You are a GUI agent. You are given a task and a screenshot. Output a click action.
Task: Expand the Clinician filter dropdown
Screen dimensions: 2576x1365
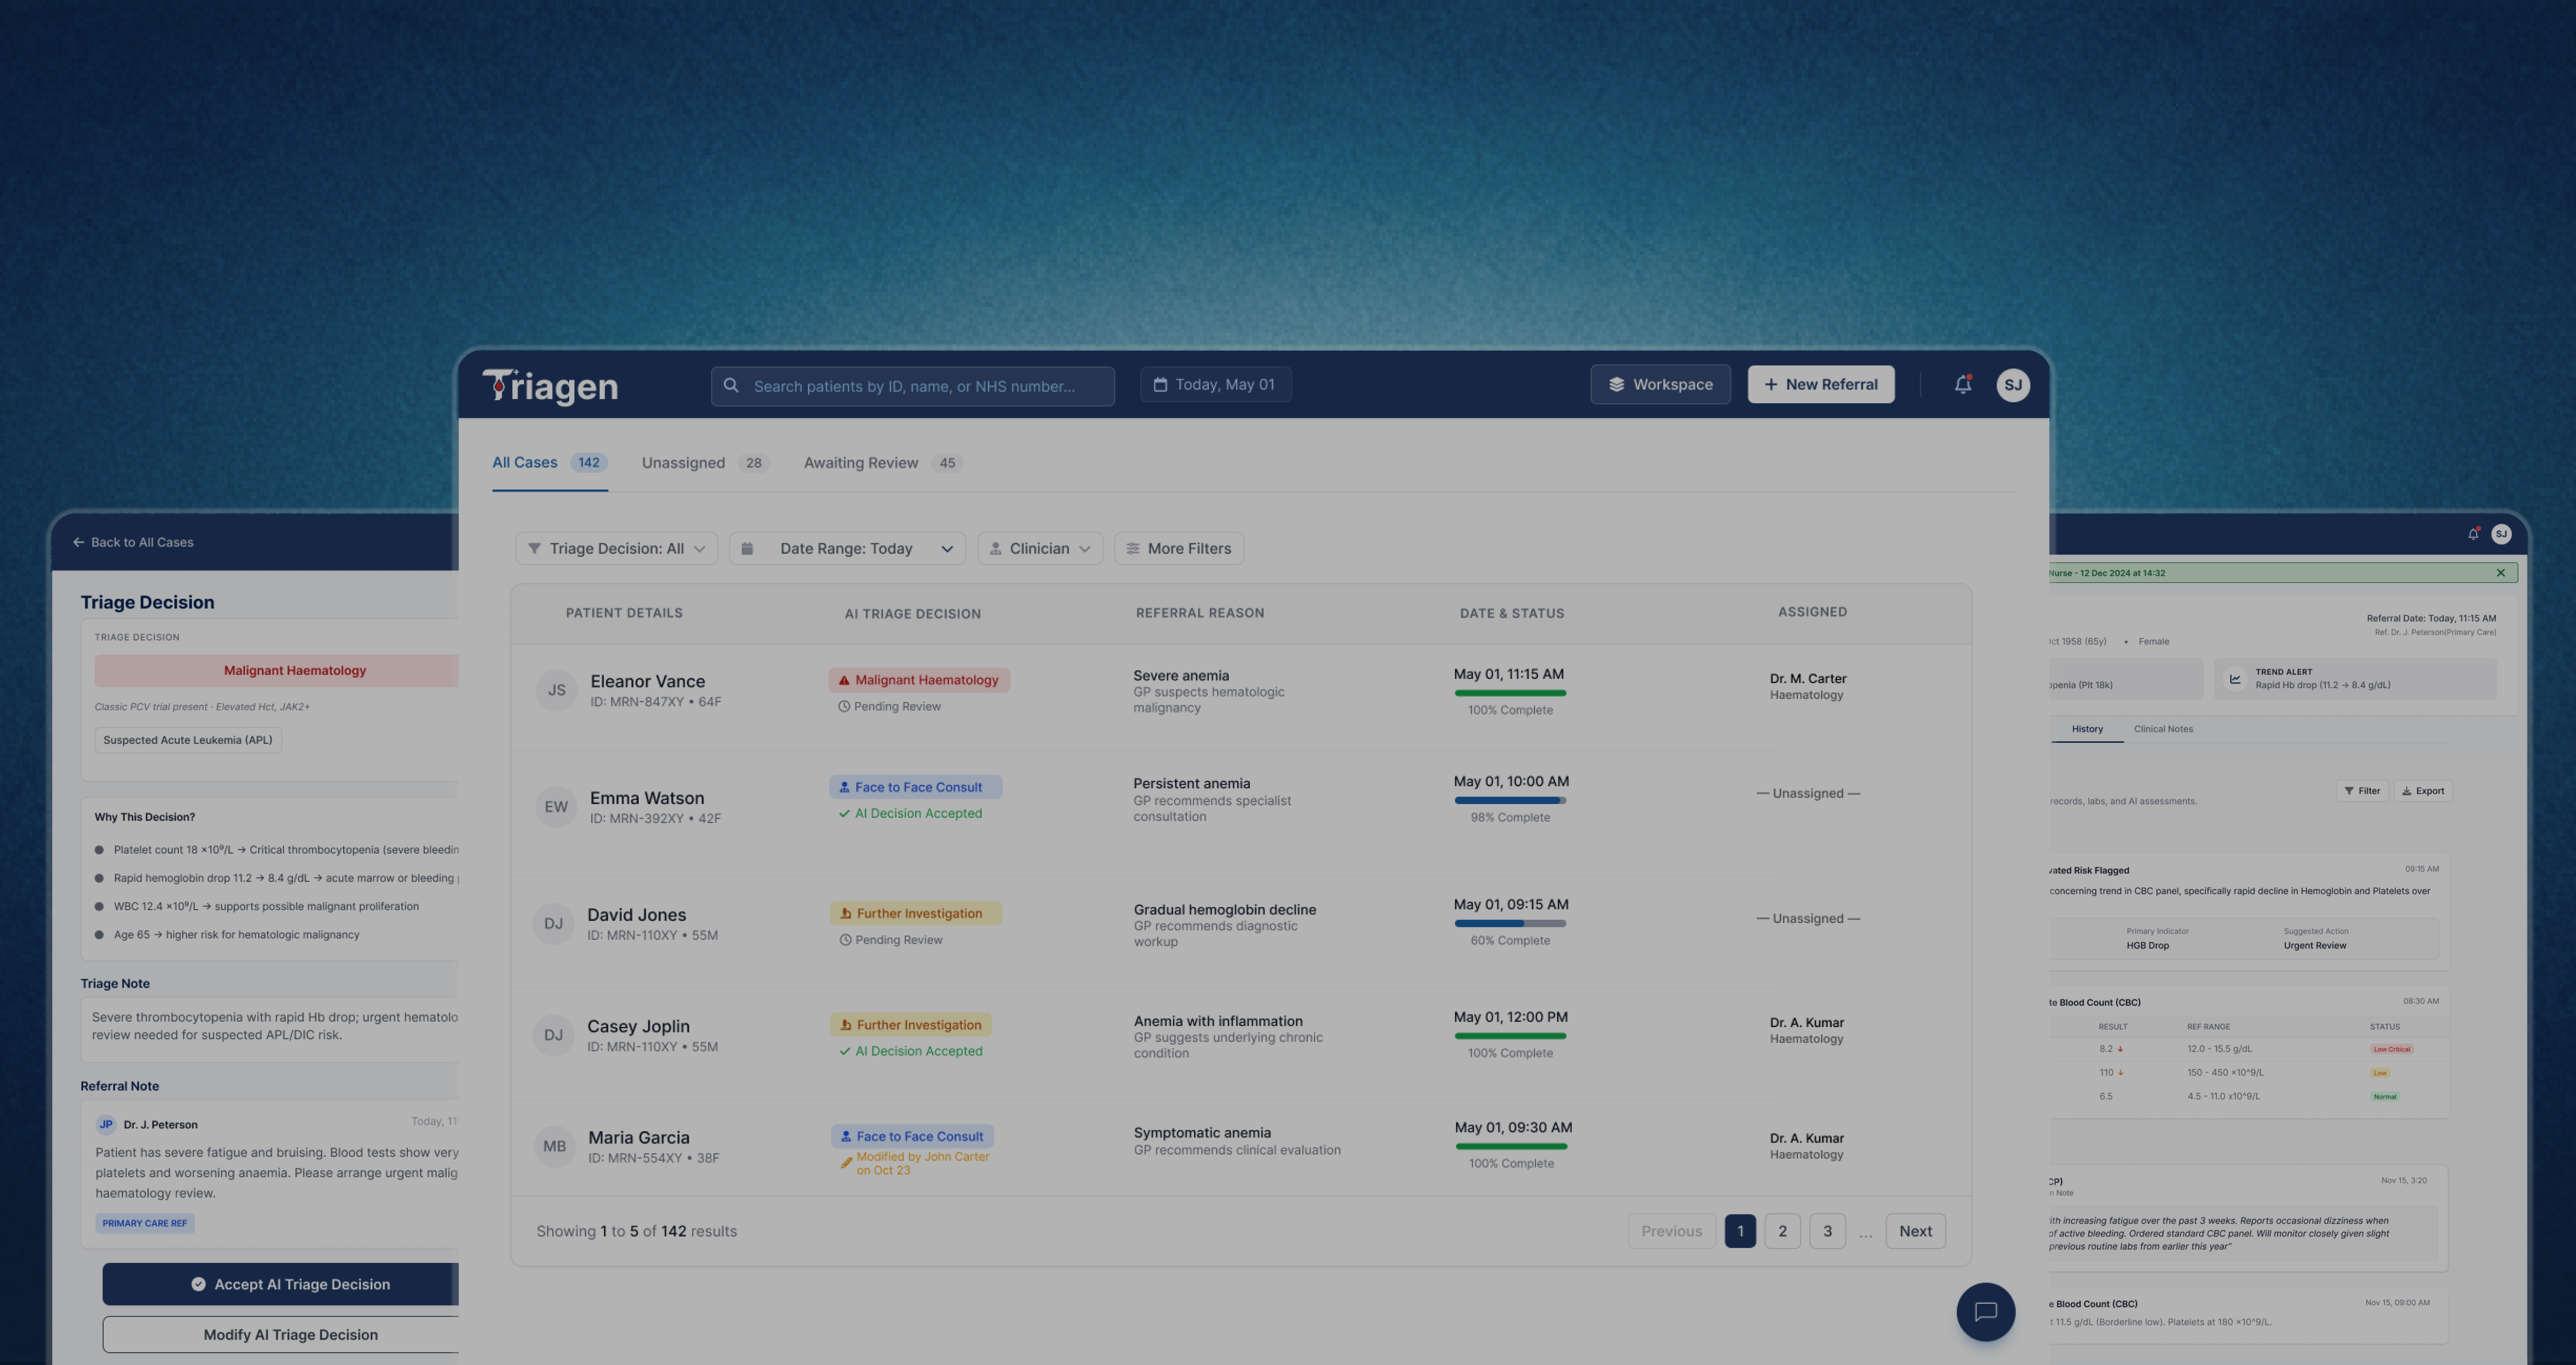pyautogui.click(x=1040, y=548)
